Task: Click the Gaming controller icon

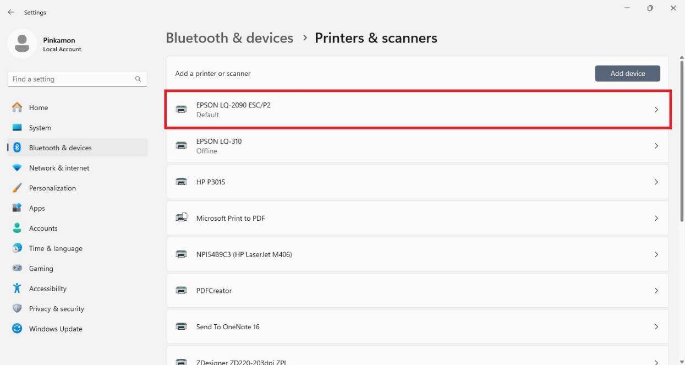Action: click(x=17, y=268)
